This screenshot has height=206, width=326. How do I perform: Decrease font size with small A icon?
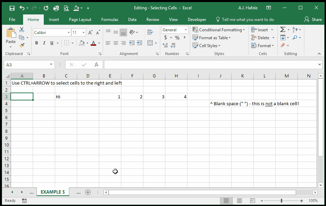coord(98,33)
